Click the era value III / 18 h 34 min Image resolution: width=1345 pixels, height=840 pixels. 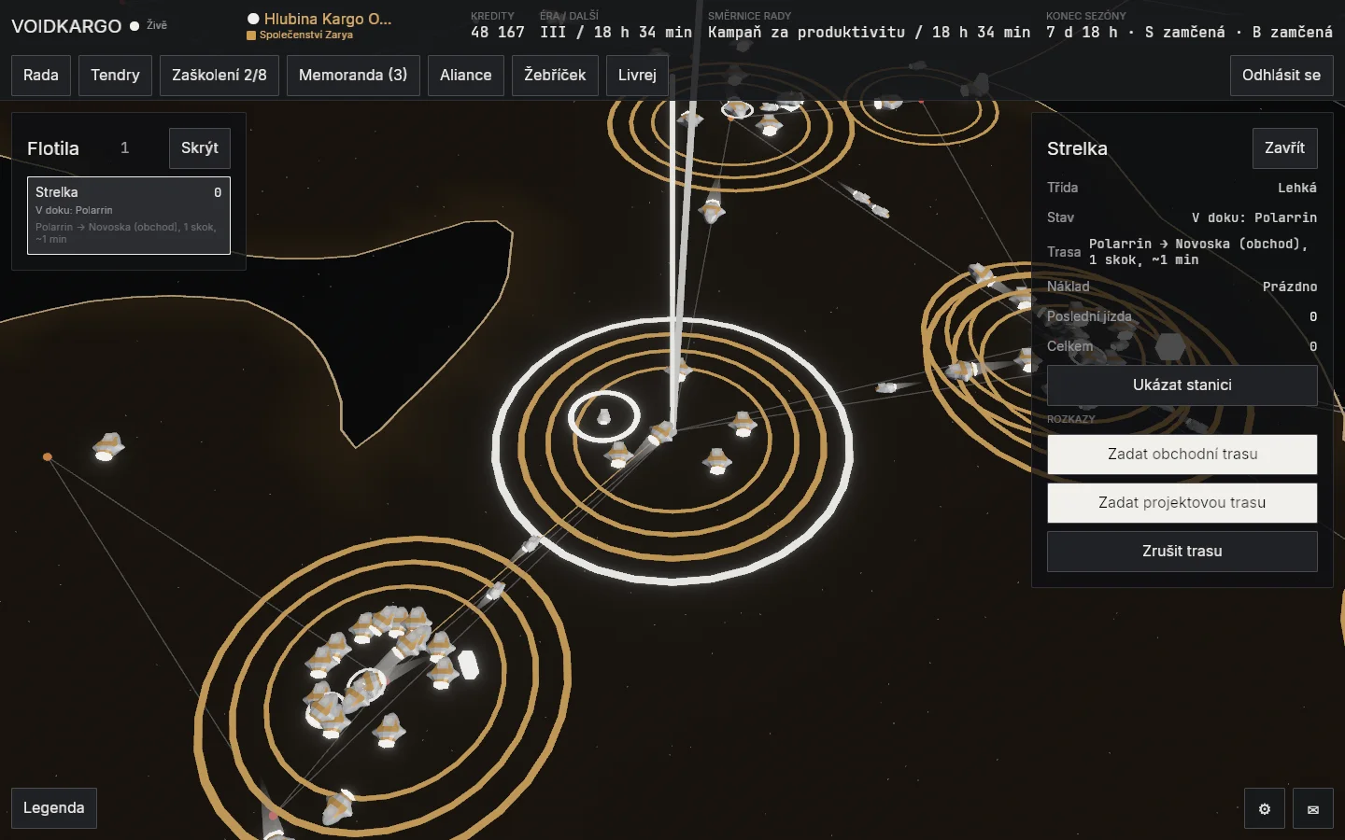pos(616,33)
